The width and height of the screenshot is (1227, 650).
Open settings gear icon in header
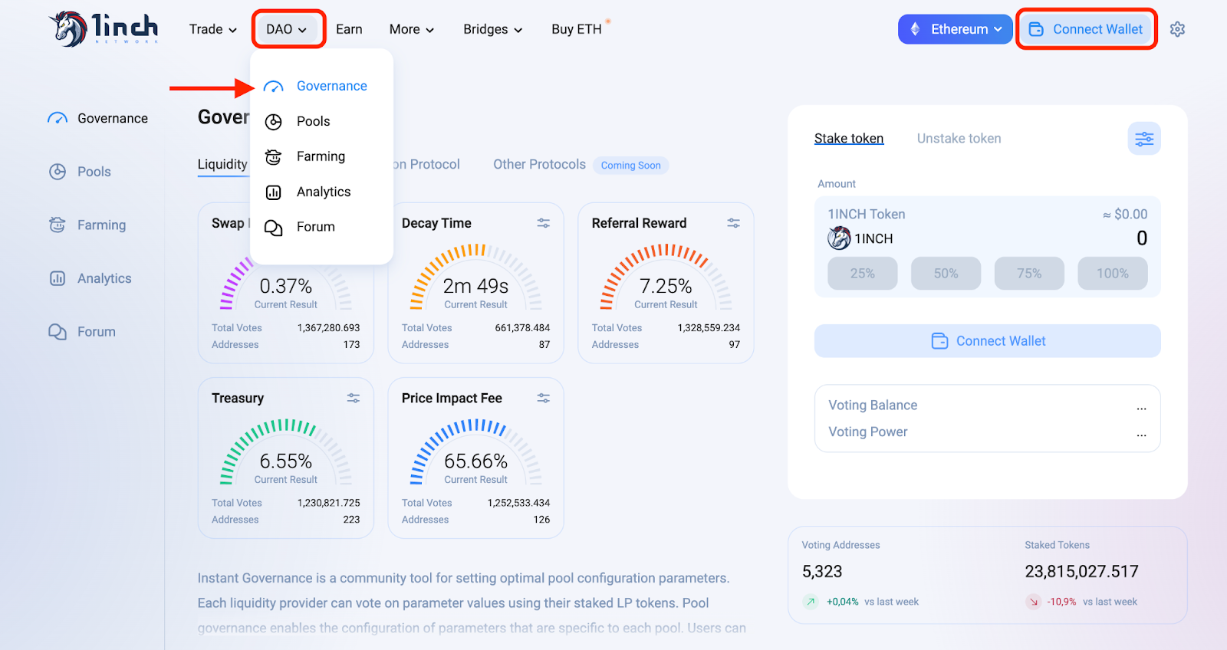point(1177,29)
